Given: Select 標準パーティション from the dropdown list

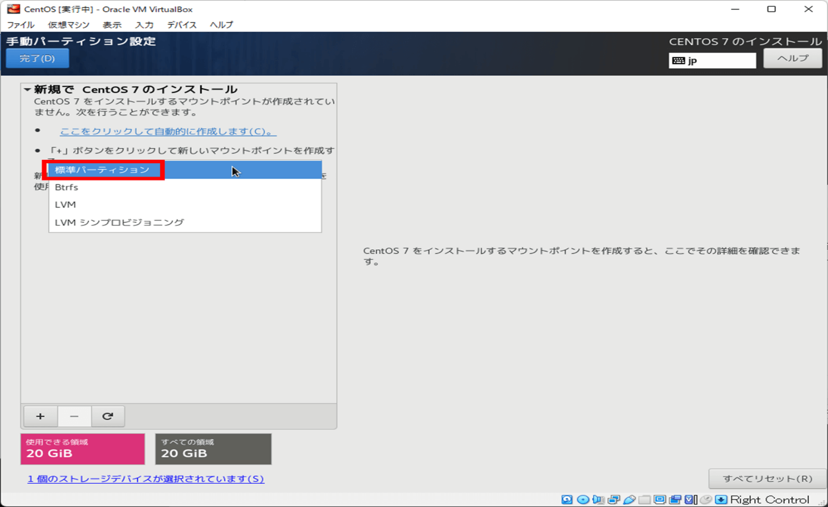Looking at the screenshot, I should click(185, 170).
